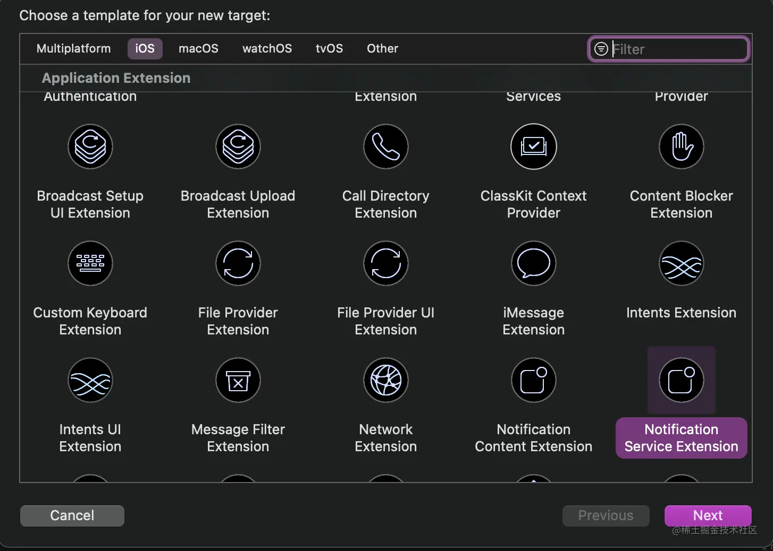Select the Network Extension globe icon
Image resolution: width=773 pixels, height=551 pixels.
[x=386, y=380]
